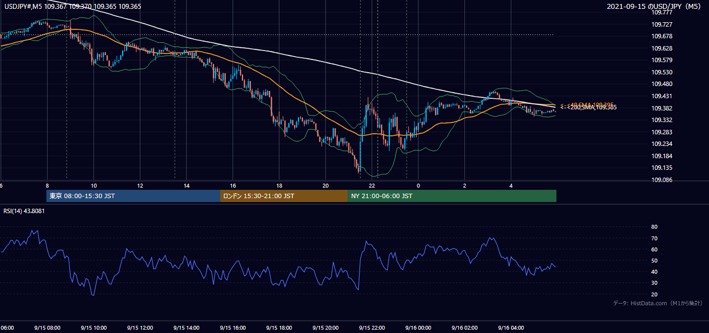The image size is (709, 333).
Task: Click the Tokyo session bar 東京 08:00-15:30 JST
Action: coord(134,196)
